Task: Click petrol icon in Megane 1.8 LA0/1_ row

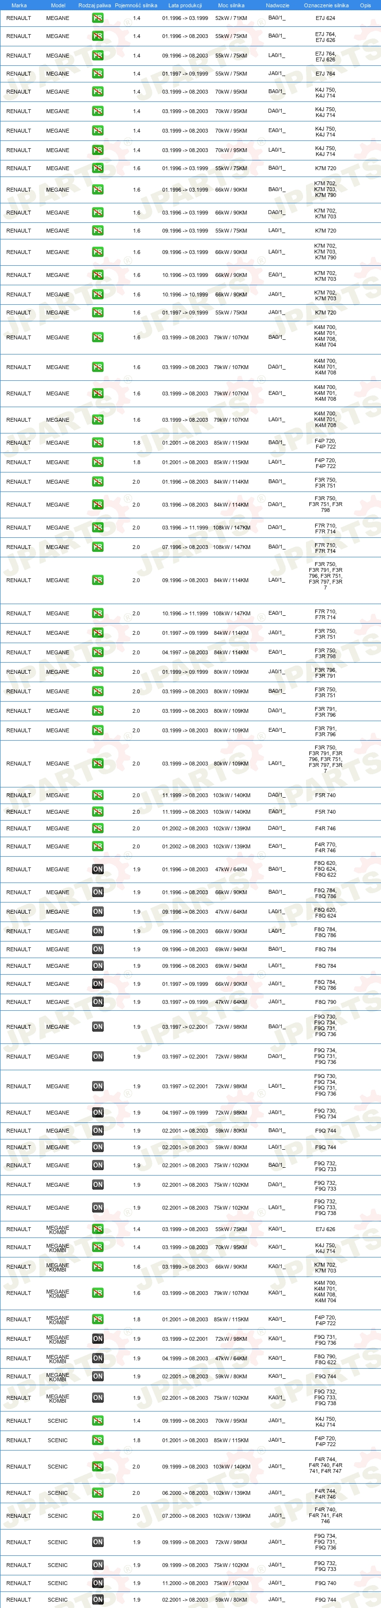Action: point(98,462)
